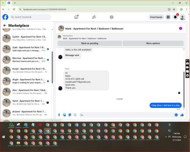Click the taskbar volume icon
Image resolution: width=190 pixels, height=152 pixels.
pos(169,137)
